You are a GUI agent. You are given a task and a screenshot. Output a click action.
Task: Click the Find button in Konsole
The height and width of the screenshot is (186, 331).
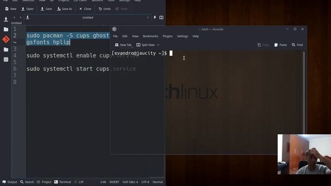297,45
